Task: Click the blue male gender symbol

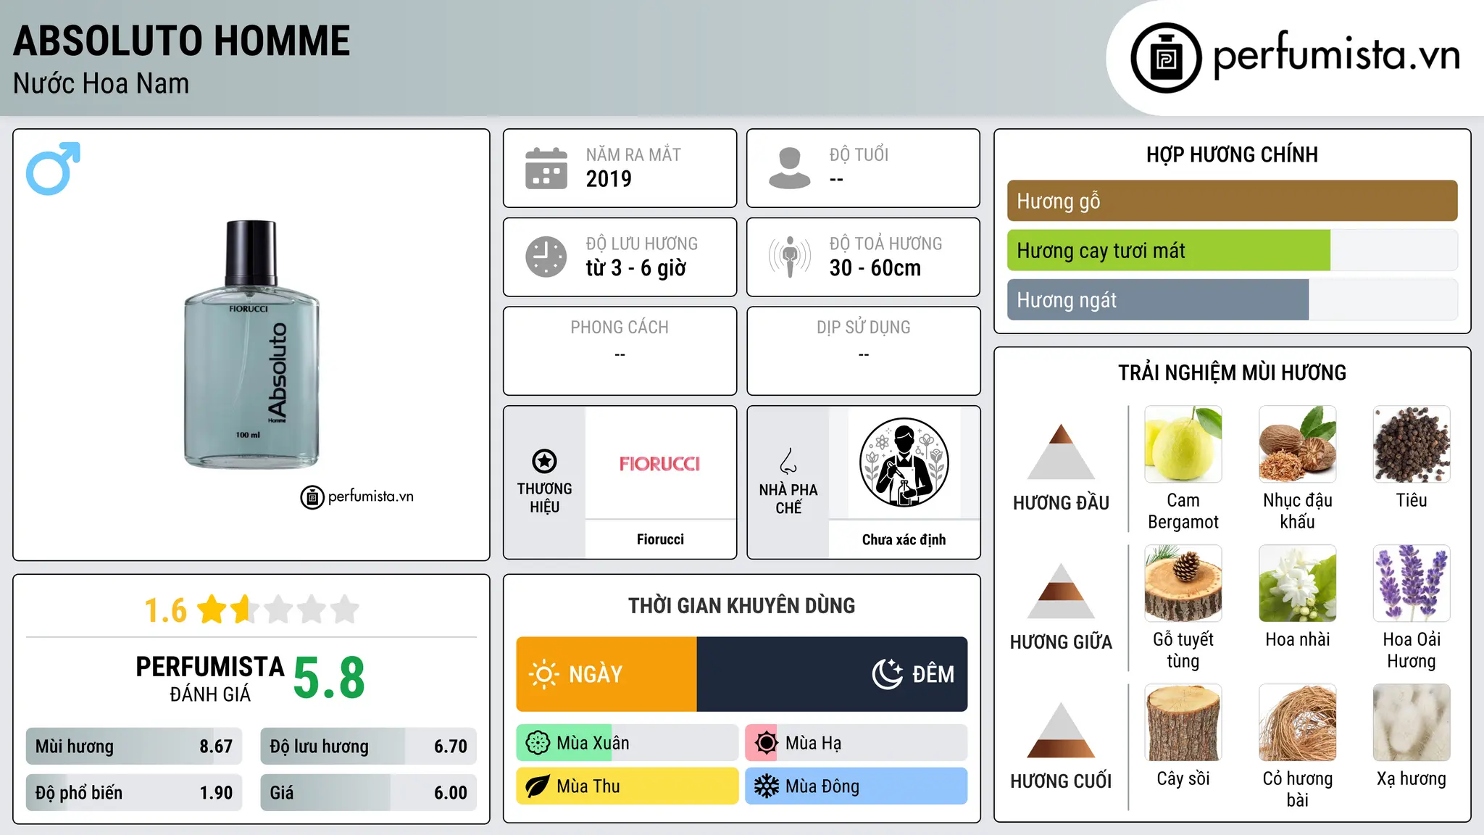Action: click(53, 168)
